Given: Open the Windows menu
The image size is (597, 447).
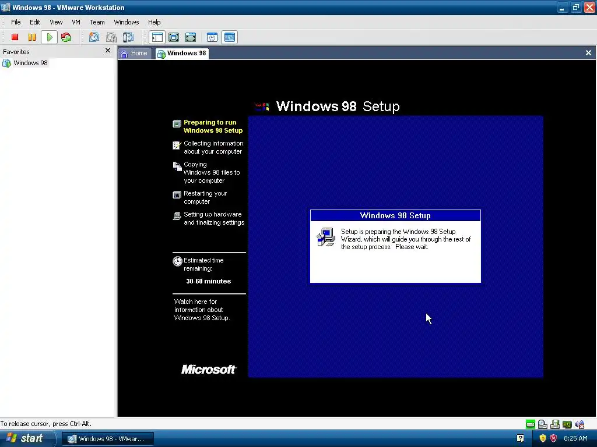Looking at the screenshot, I should (127, 22).
